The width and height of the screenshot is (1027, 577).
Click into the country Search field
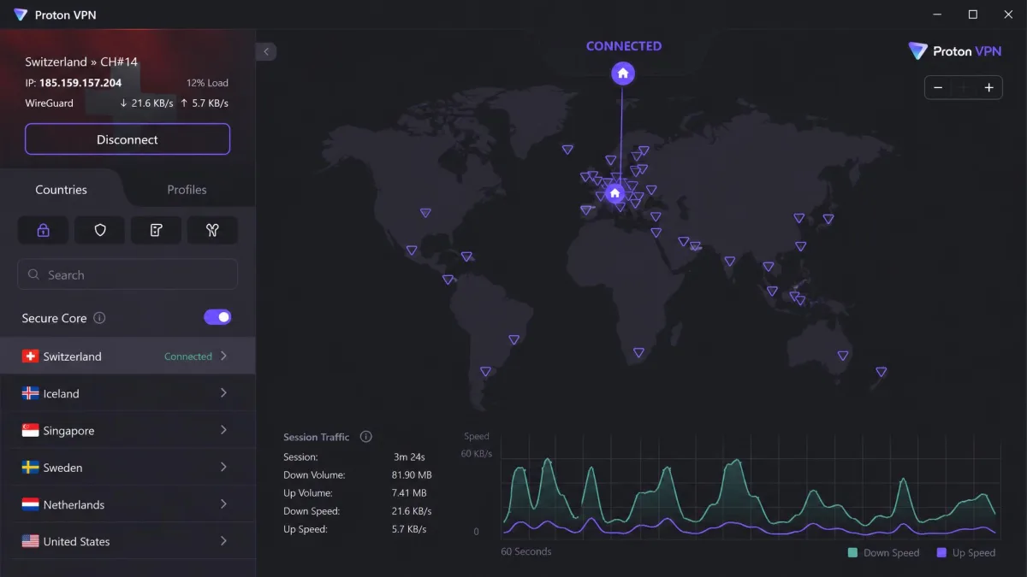(128, 274)
